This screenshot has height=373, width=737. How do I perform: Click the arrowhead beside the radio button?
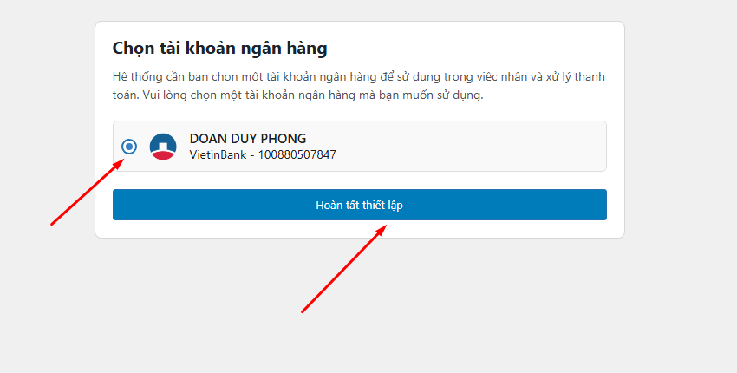pyautogui.click(x=119, y=165)
